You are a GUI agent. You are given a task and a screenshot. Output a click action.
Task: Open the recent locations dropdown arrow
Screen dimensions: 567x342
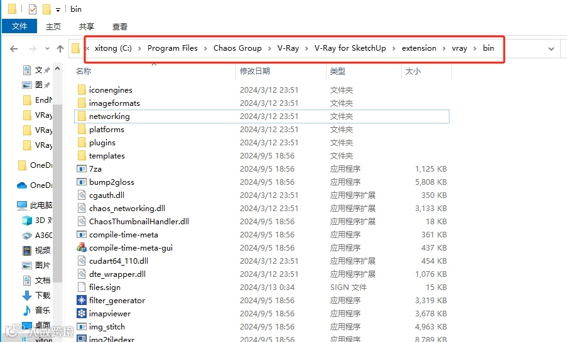click(47, 48)
